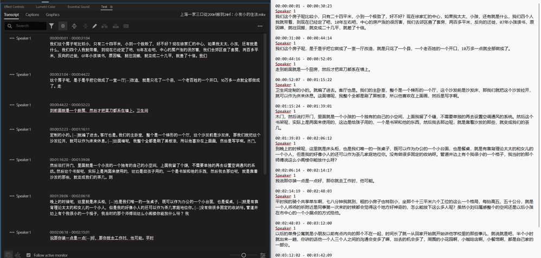Screen dimensions: 541x258
Task: Switch to the Essential Sound tab
Action: [78, 7]
